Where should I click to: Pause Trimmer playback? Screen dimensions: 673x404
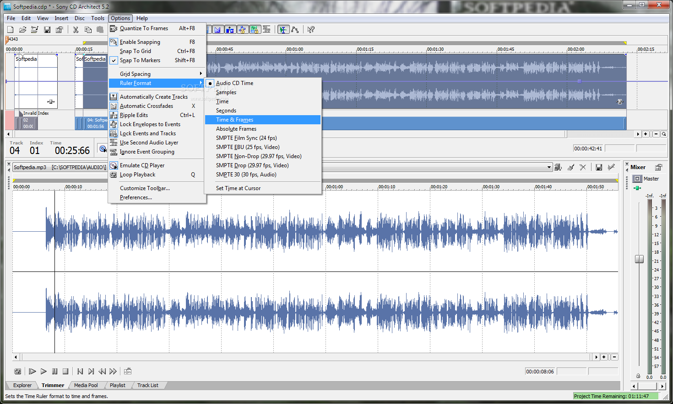55,371
